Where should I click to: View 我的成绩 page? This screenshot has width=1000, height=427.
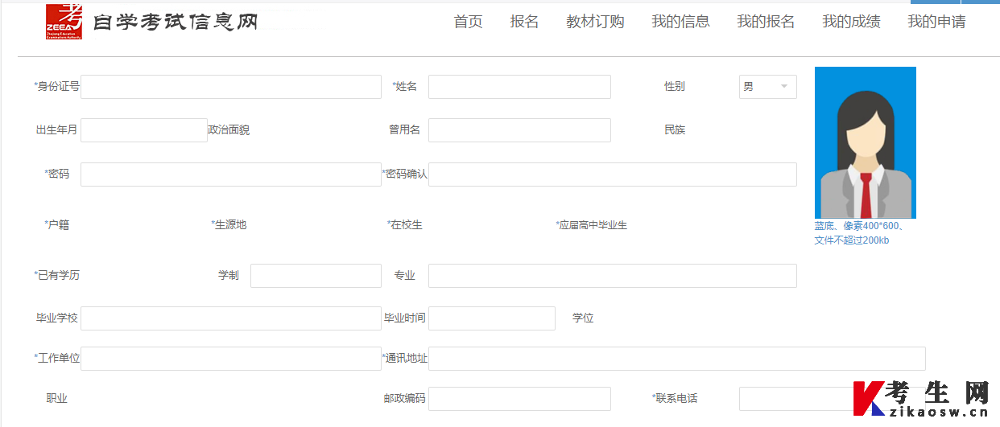pyautogui.click(x=851, y=22)
